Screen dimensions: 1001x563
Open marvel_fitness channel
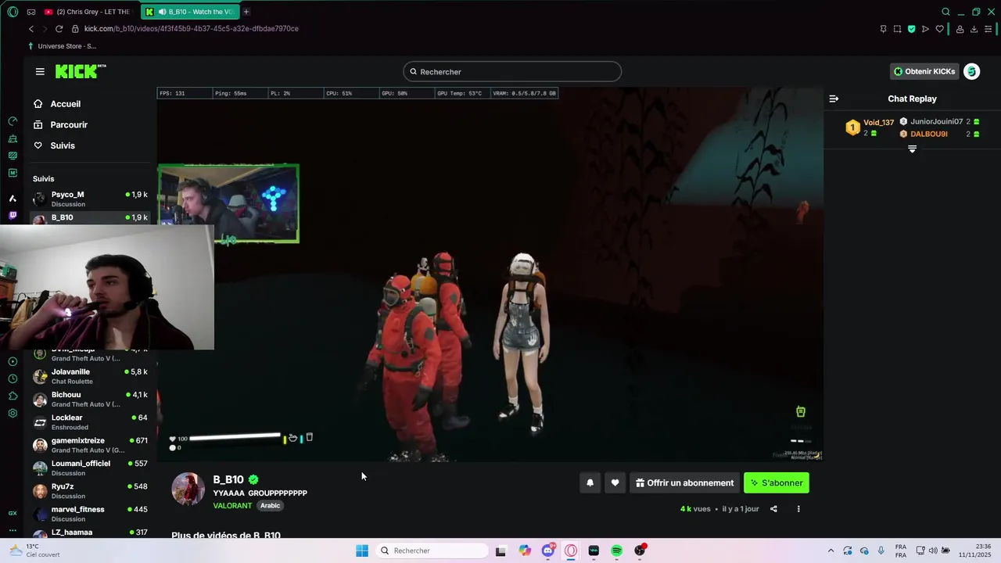click(90, 514)
